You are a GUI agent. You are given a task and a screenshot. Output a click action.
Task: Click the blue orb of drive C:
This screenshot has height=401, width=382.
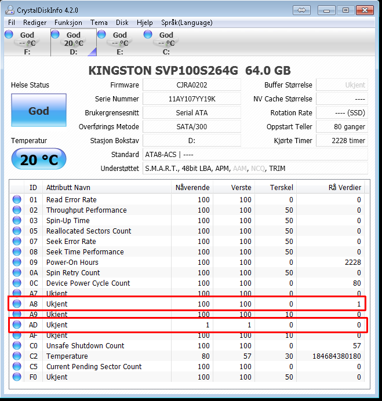[148, 34]
